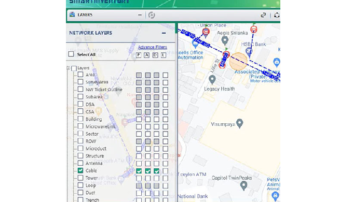353x202 pixels.
Task: Click the Aegis Srilanka map pin
Action: (225, 41)
